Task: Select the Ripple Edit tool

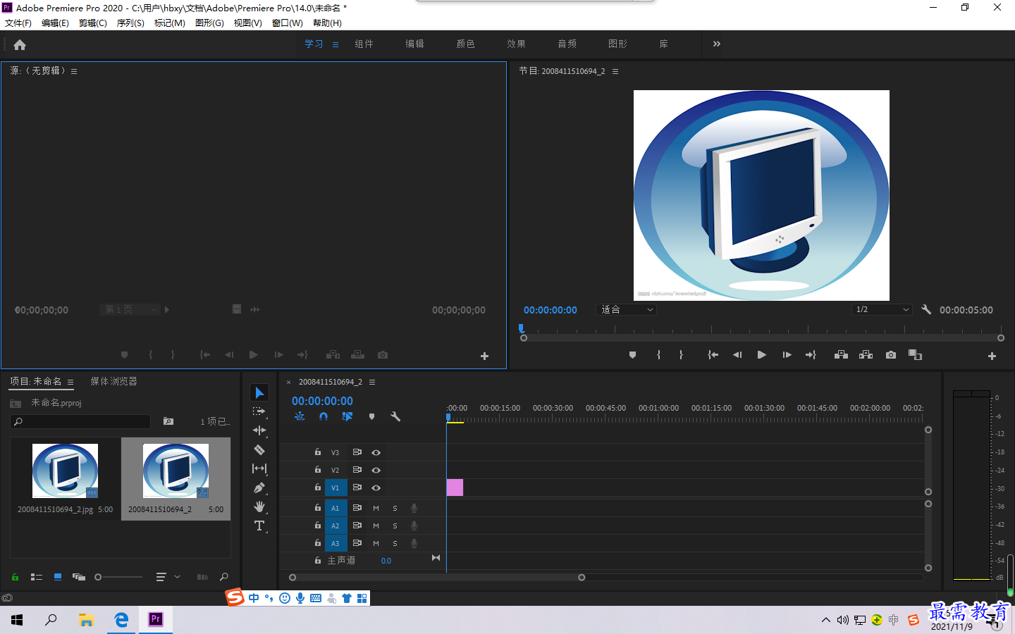Action: (x=259, y=430)
